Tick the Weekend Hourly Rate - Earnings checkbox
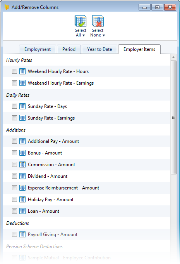This screenshot has width=180, height=264. [14, 83]
